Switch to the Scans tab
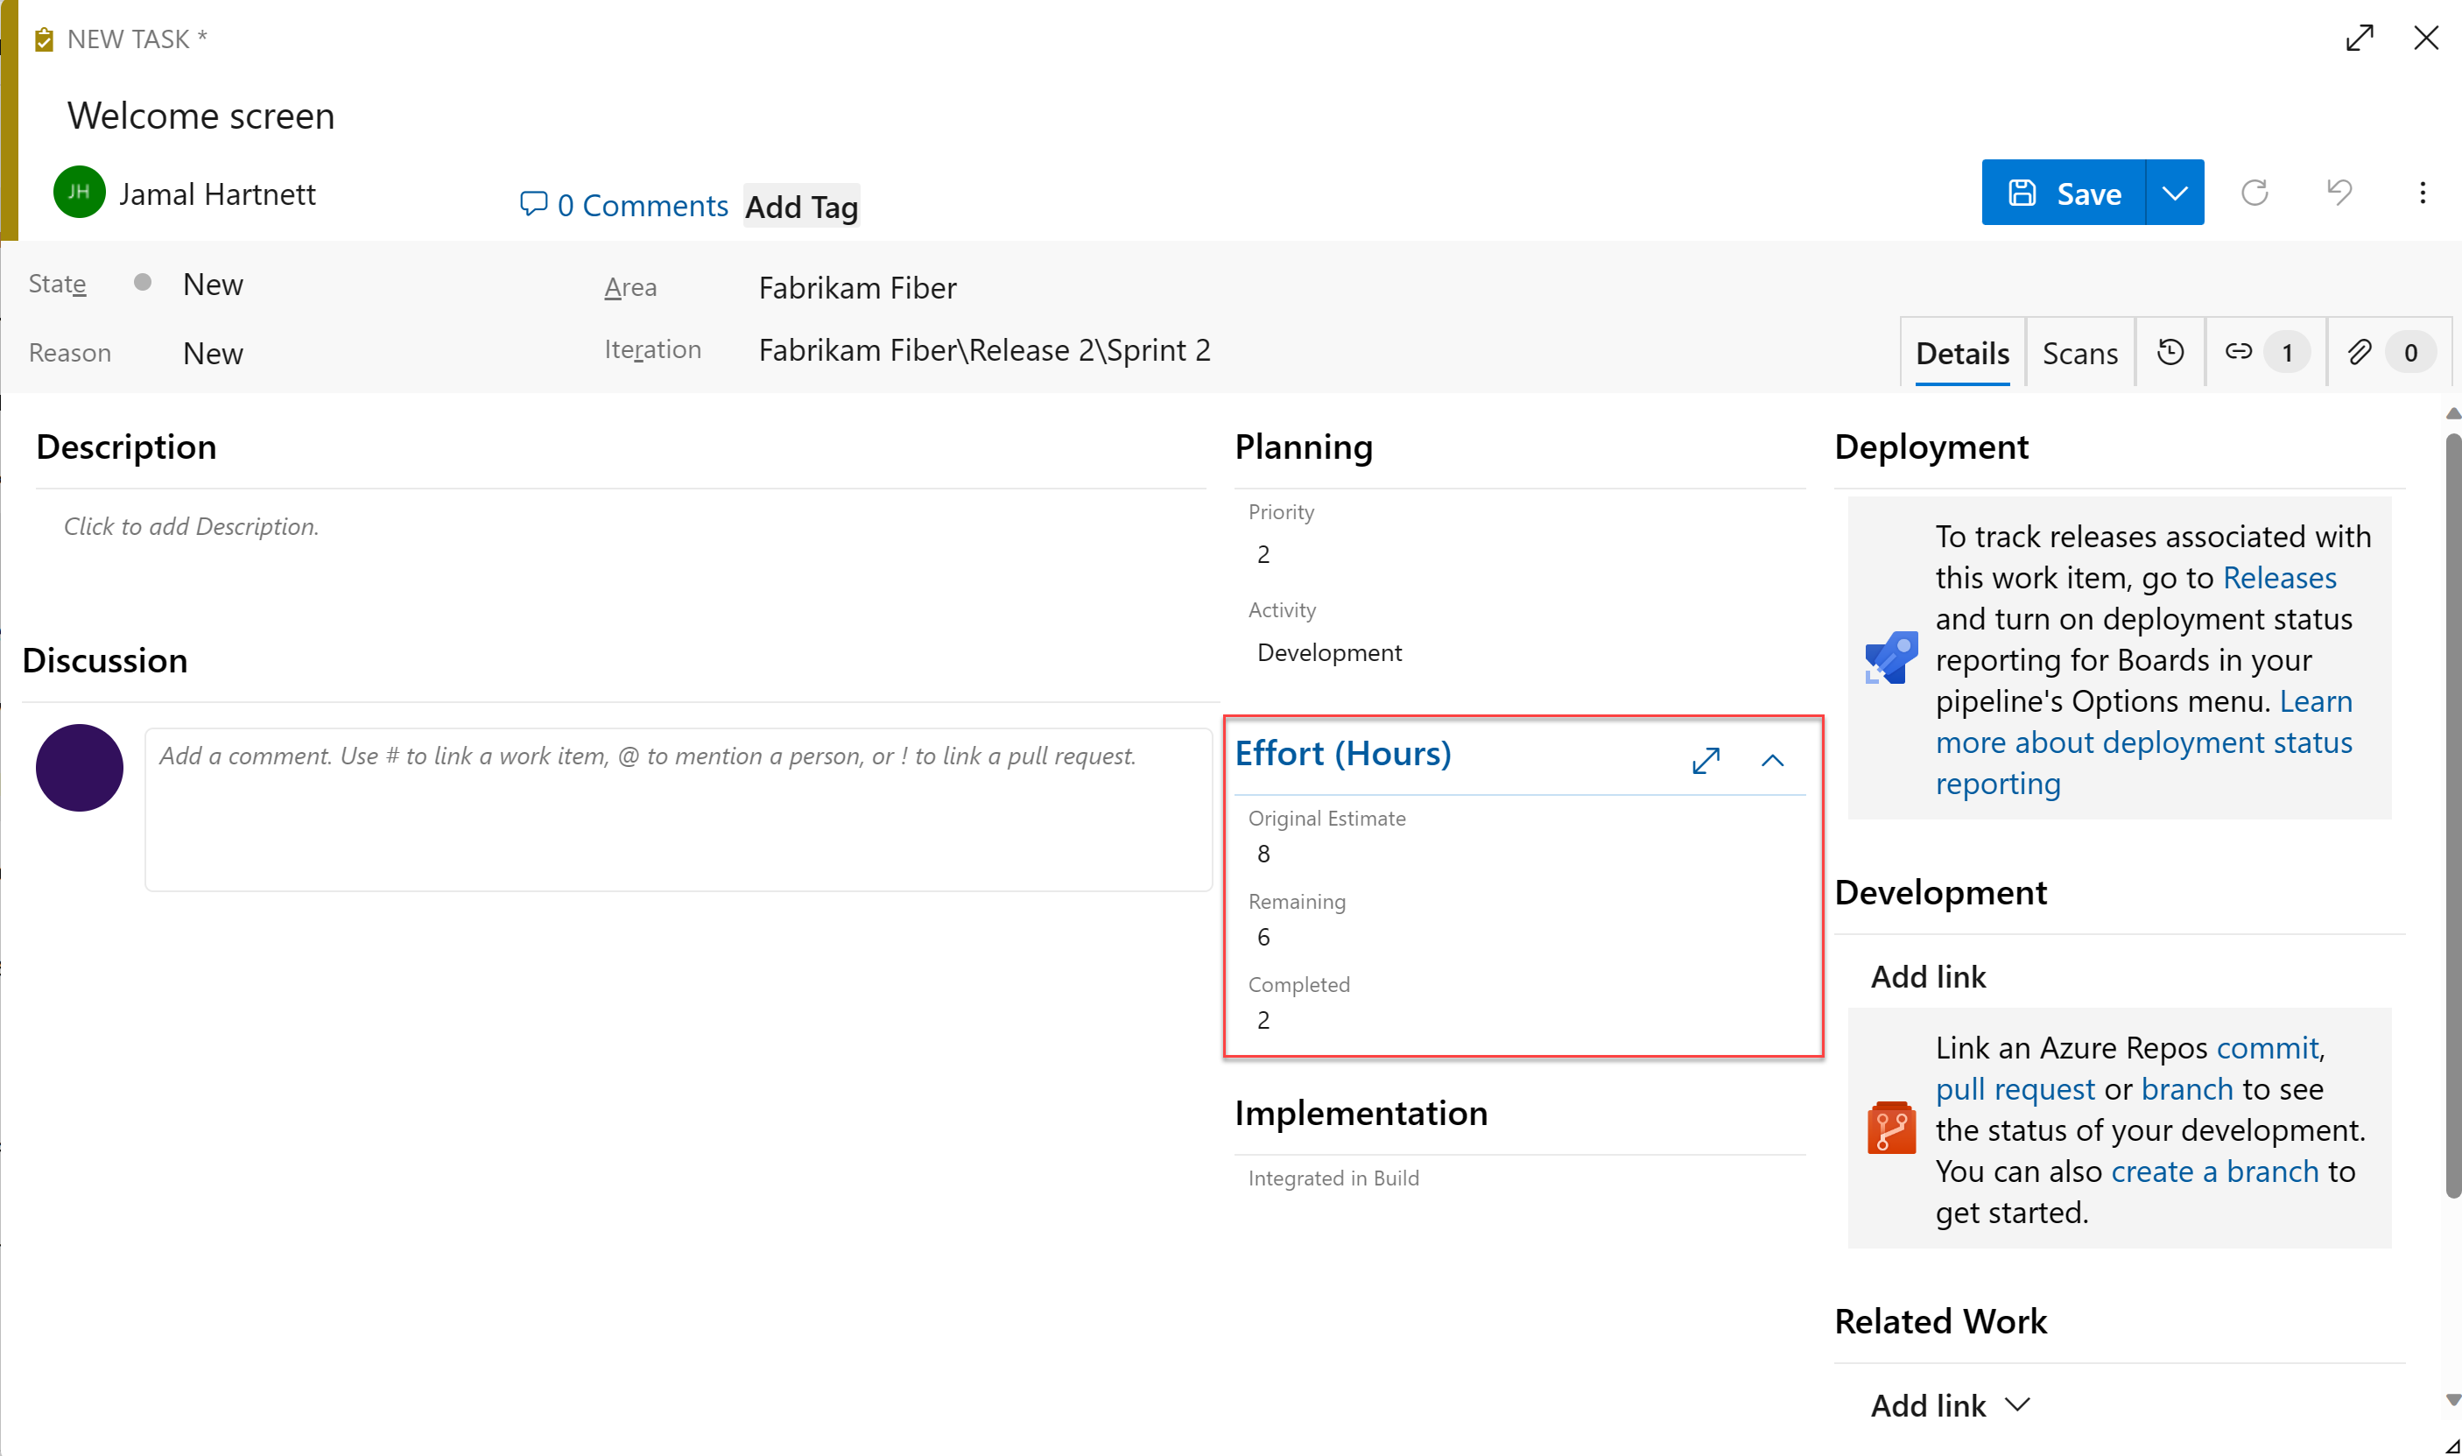 point(2081,354)
